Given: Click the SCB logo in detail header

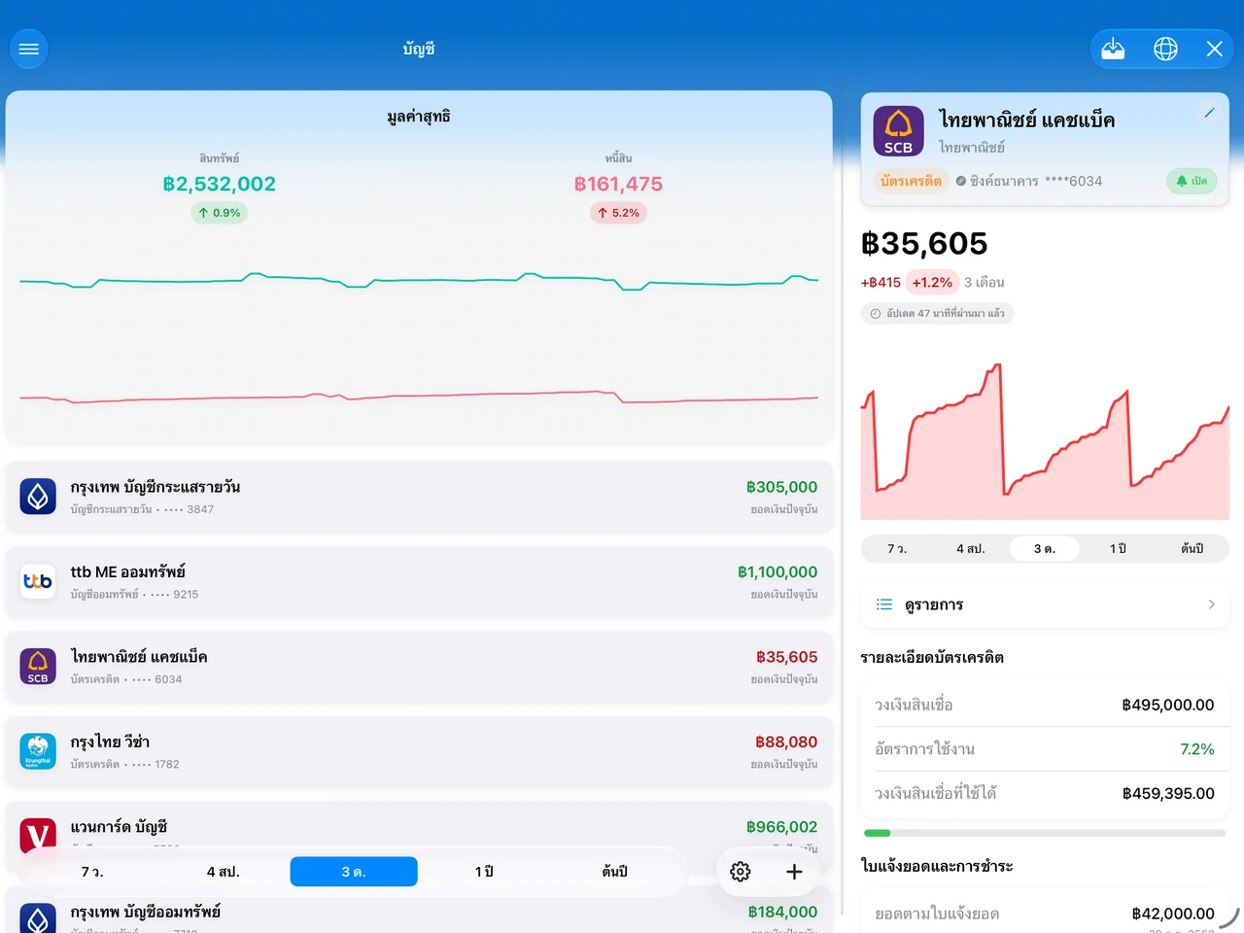Looking at the screenshot, I should tap(898, 131).
